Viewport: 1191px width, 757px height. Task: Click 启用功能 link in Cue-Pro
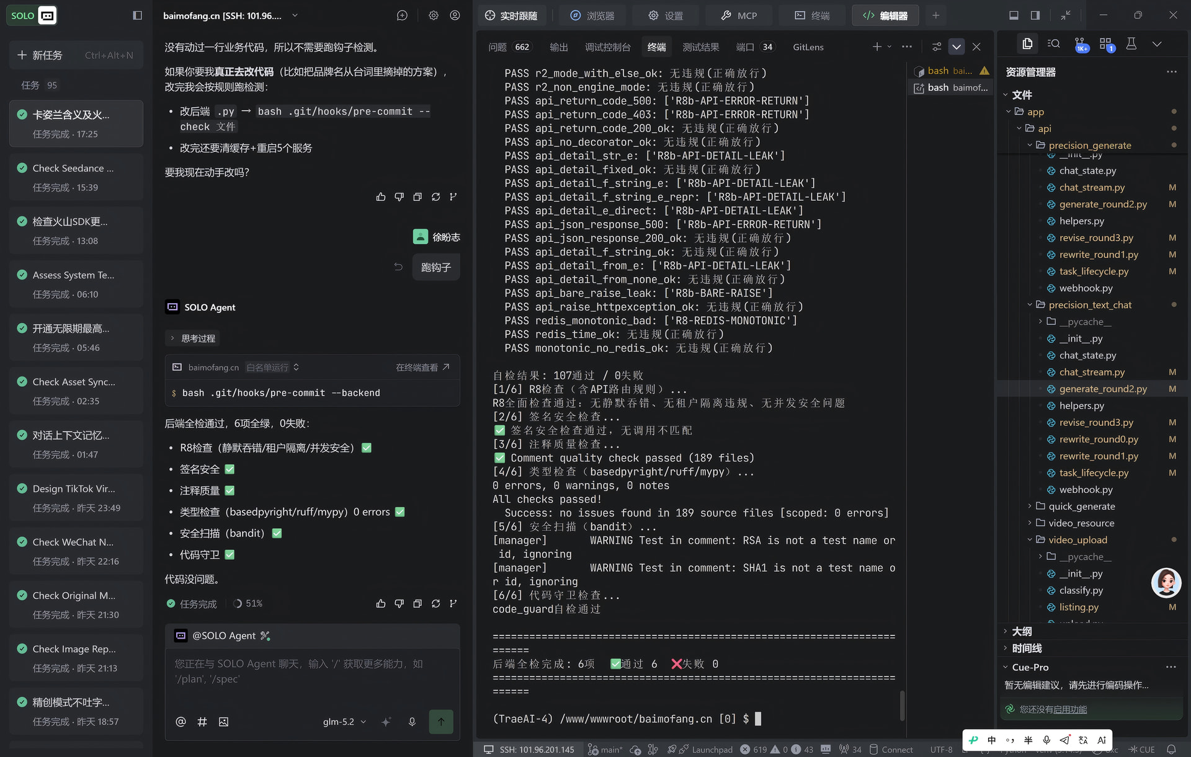point(1070,709)
